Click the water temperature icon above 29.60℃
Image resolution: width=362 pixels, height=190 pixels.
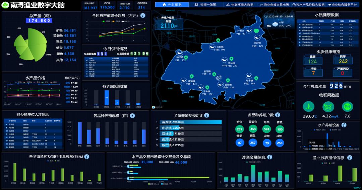coord(308,107)
